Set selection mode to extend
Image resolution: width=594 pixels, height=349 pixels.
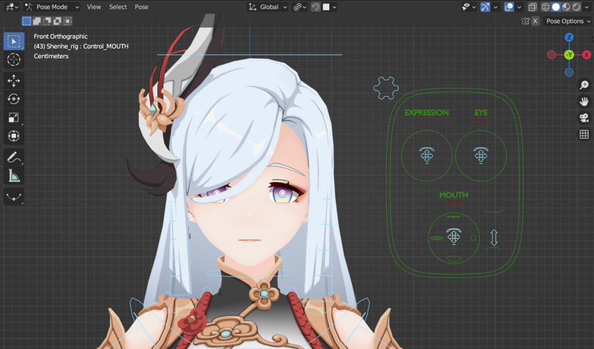click(37, 21)
